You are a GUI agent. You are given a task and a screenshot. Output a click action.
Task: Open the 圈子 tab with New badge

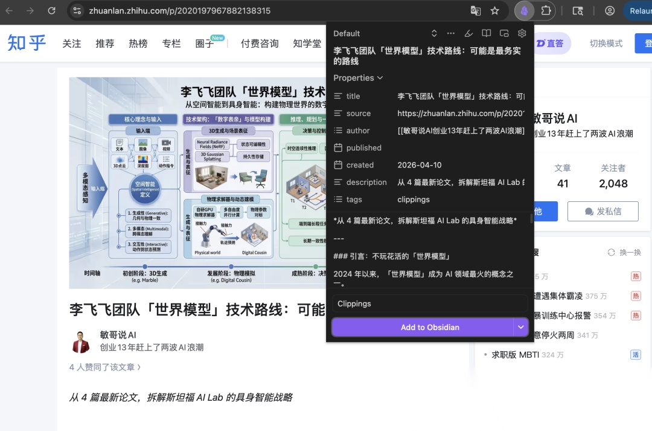pos(205,44)
